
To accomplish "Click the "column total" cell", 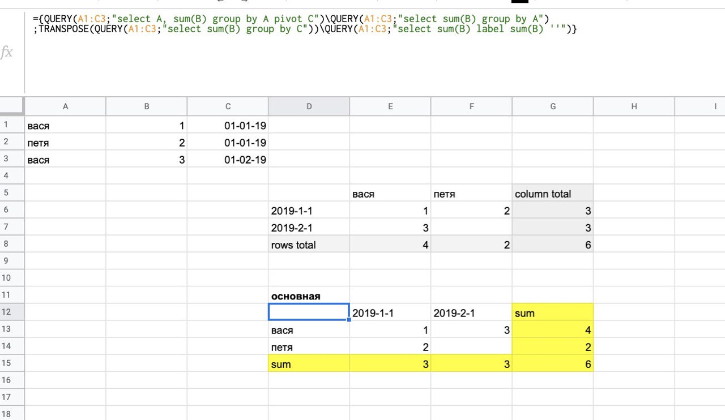I will coord(553,193).
